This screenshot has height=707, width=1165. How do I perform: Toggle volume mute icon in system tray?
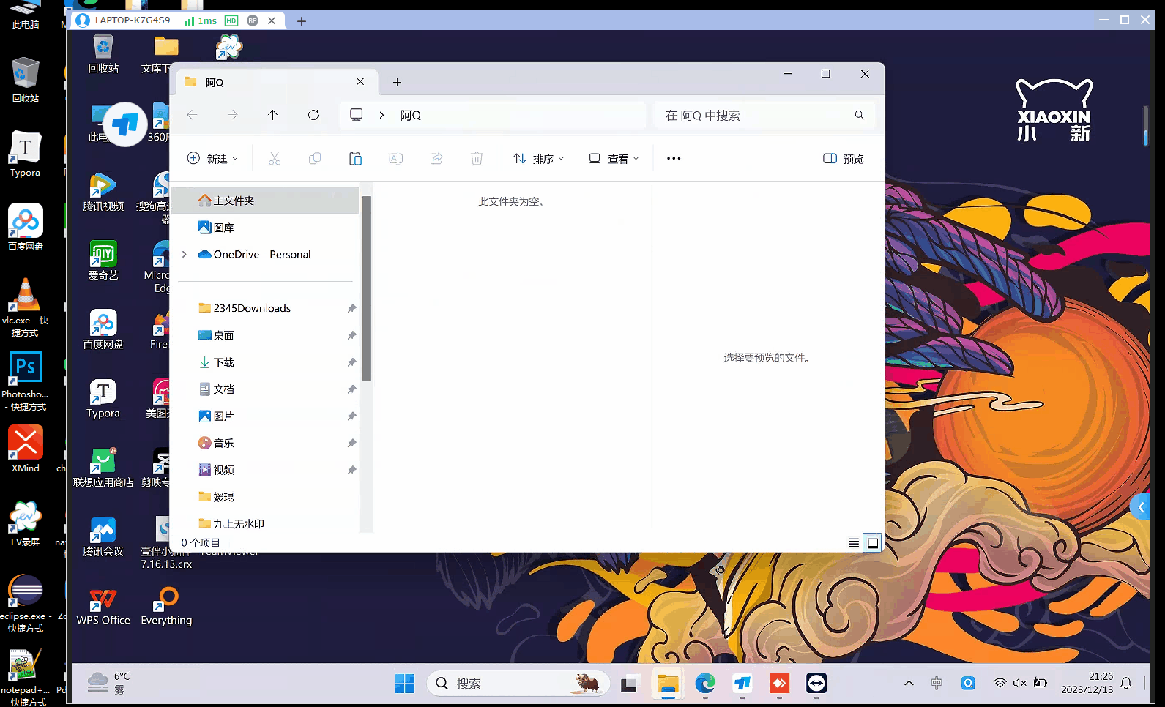click(1019, 684)
